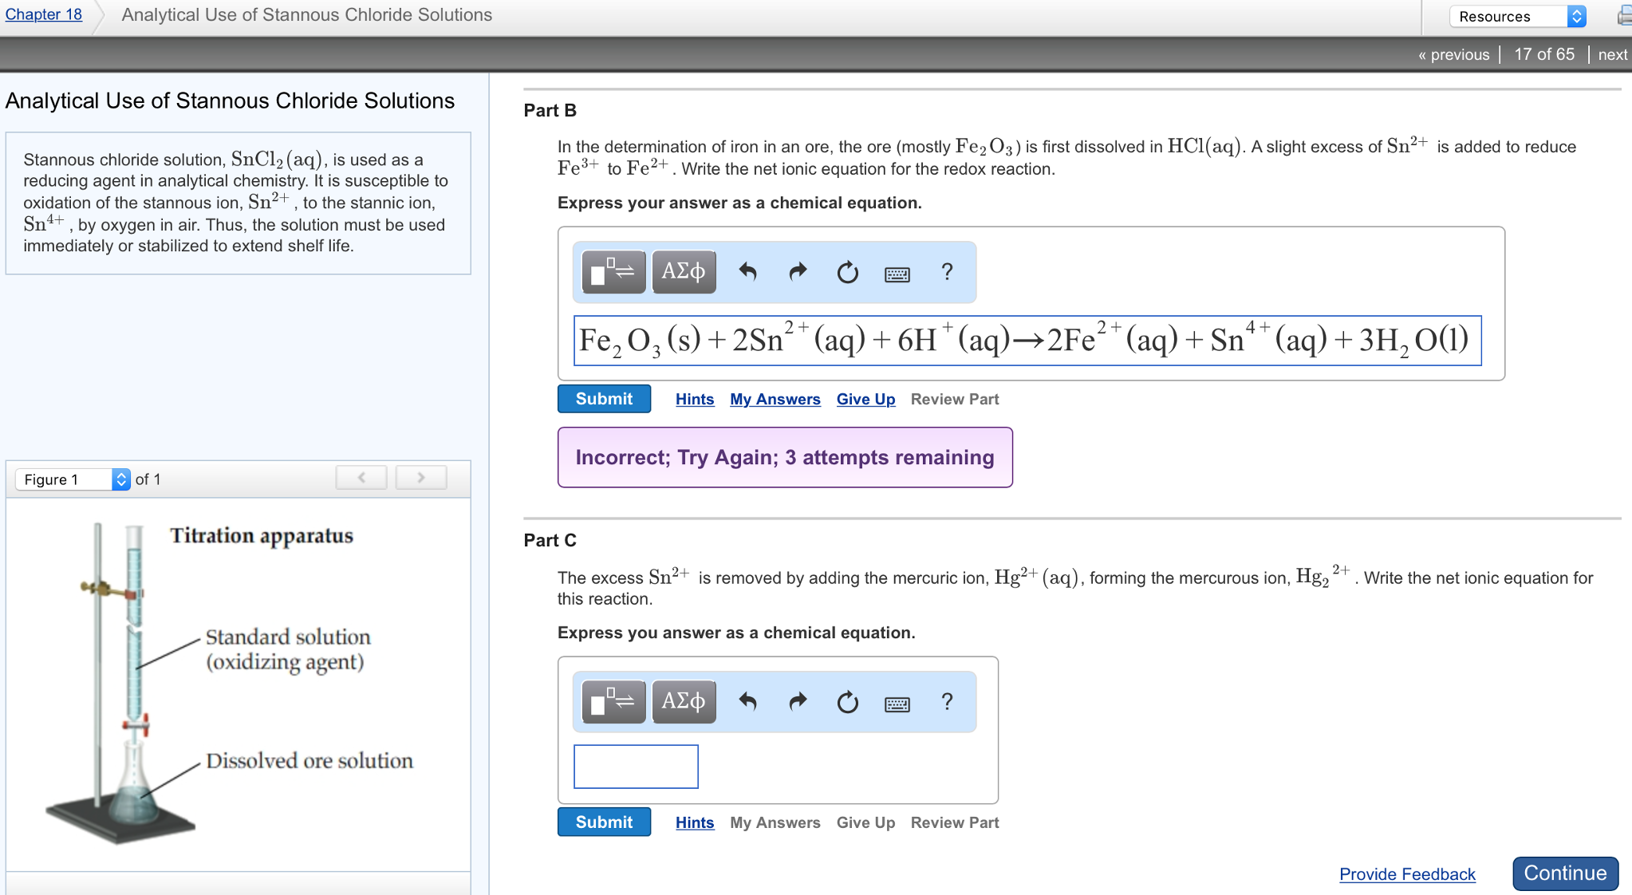Open templates tool in Part B toolbar
This screenshot has width=1632, height=895.
pos(613,272)
